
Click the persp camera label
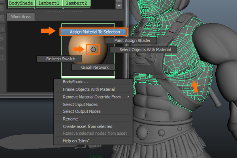tap(96, 156)
